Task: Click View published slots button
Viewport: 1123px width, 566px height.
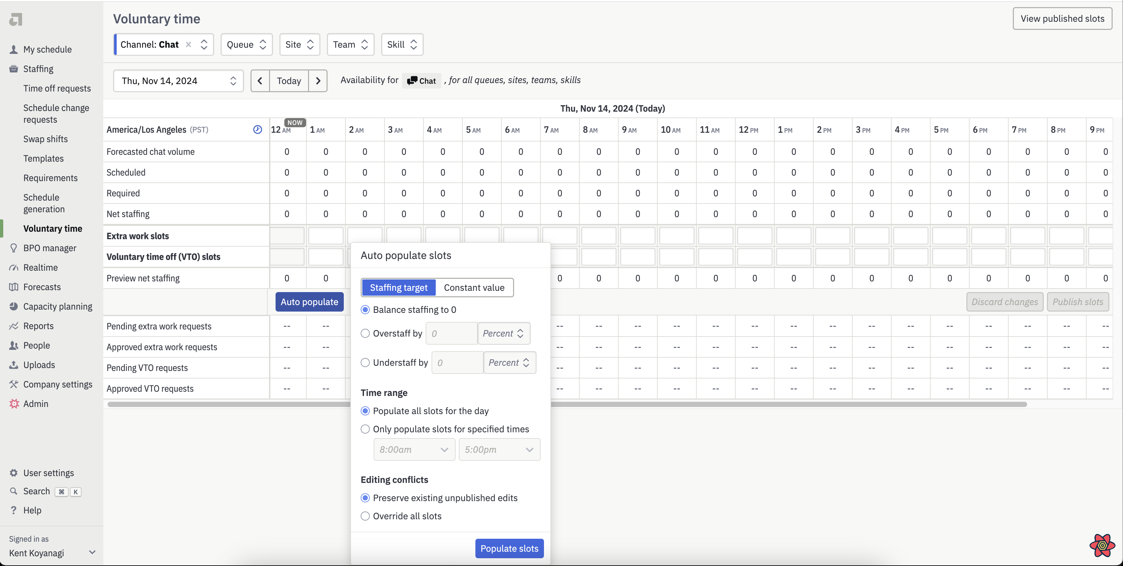Action: coord(1062,18)
